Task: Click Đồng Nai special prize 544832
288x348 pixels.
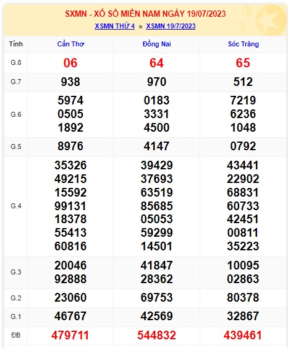Action: click(x=156, y=335)
